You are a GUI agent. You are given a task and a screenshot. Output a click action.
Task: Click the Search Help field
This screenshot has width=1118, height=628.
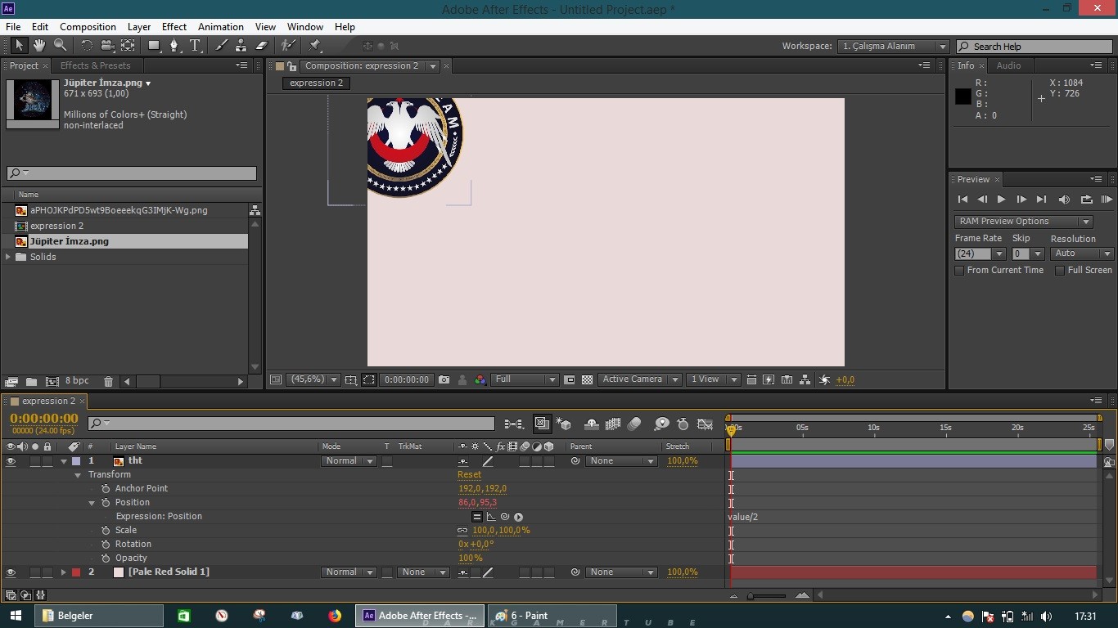click(x=1035, y=47)
